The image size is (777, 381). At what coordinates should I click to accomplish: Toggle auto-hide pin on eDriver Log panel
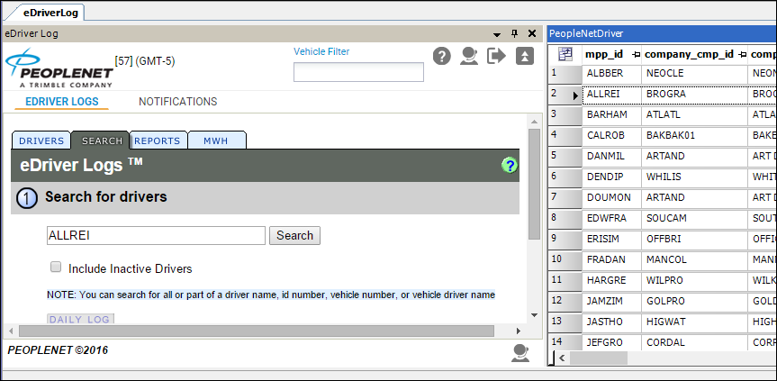point(514,33)
